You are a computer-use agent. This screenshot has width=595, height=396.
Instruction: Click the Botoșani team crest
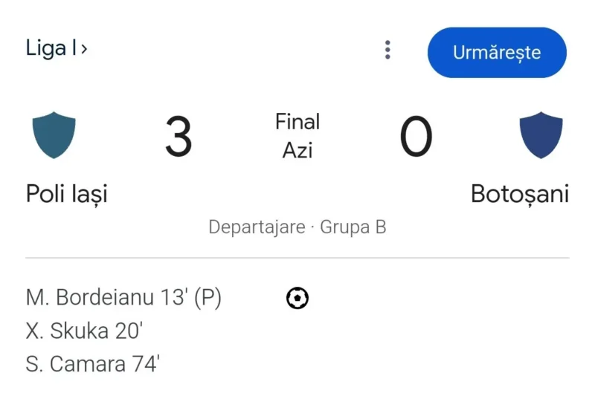point(541,135)
